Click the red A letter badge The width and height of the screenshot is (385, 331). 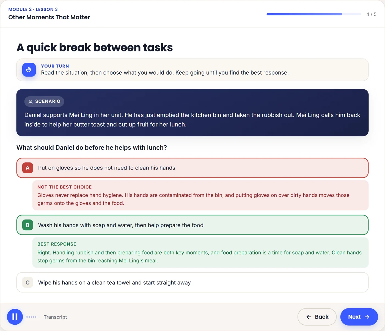[x=28, y=168]
